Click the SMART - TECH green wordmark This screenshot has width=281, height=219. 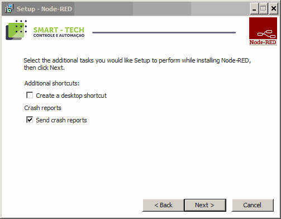click(x=59, y=30)
